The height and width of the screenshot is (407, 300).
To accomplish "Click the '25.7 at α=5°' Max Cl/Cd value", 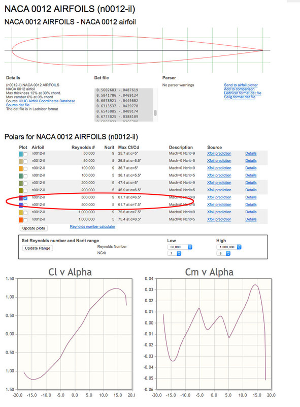I will [x=128, y=154].
